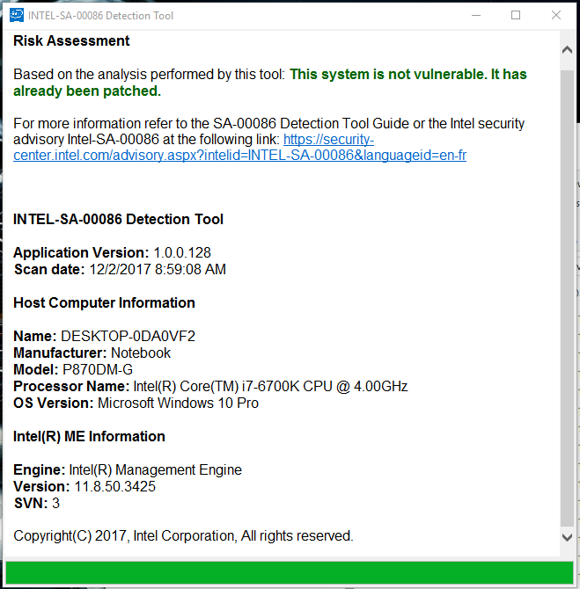The image size is (580, 589).
Task: Select the Application Version value 1.0.0.128
Action: [x=182, y=253]
